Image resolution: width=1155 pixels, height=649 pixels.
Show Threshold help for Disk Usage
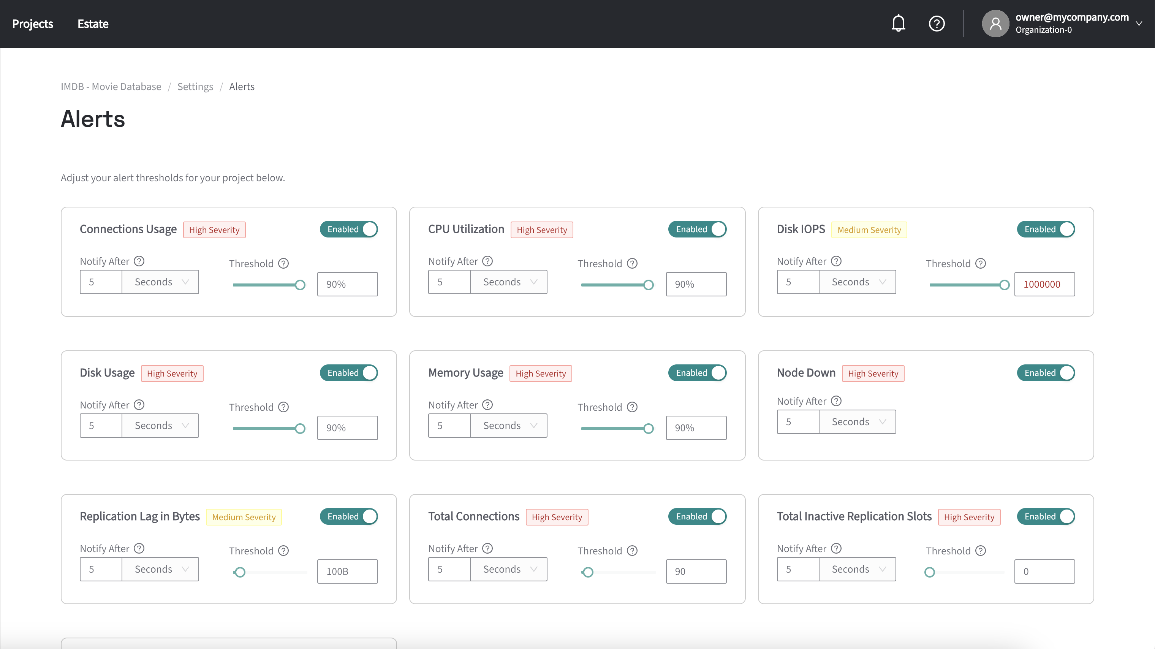[283, 407]
